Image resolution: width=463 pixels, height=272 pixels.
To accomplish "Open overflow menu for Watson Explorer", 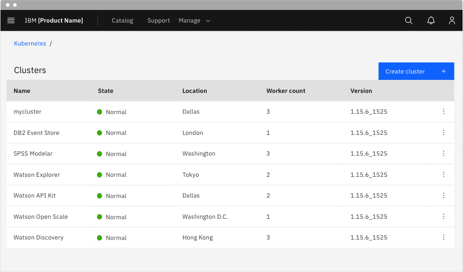I will click(444, 175).
